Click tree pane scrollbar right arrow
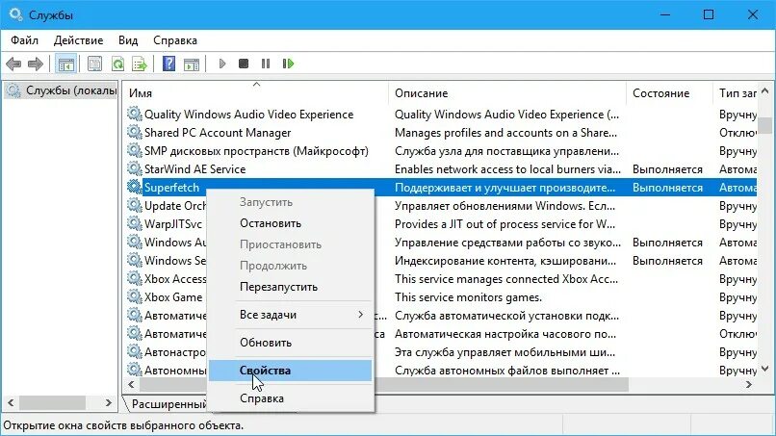The image size is (776, 436). click(109, 403)
